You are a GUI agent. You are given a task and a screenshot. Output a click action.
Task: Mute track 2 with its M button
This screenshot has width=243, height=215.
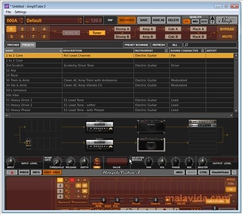click(x=84, y=185)
